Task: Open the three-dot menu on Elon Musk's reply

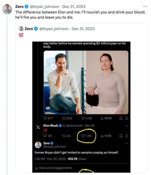Action: (x=127, y=126)
